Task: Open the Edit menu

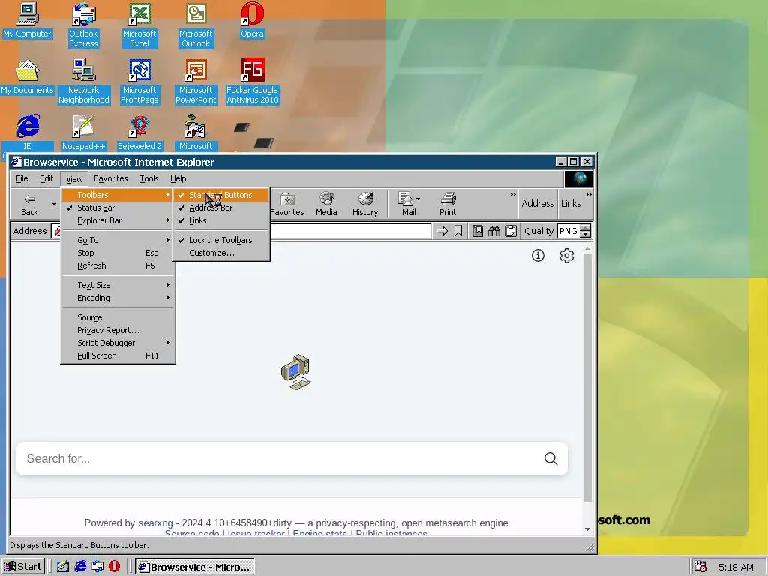Action: [x=46, y=178]
